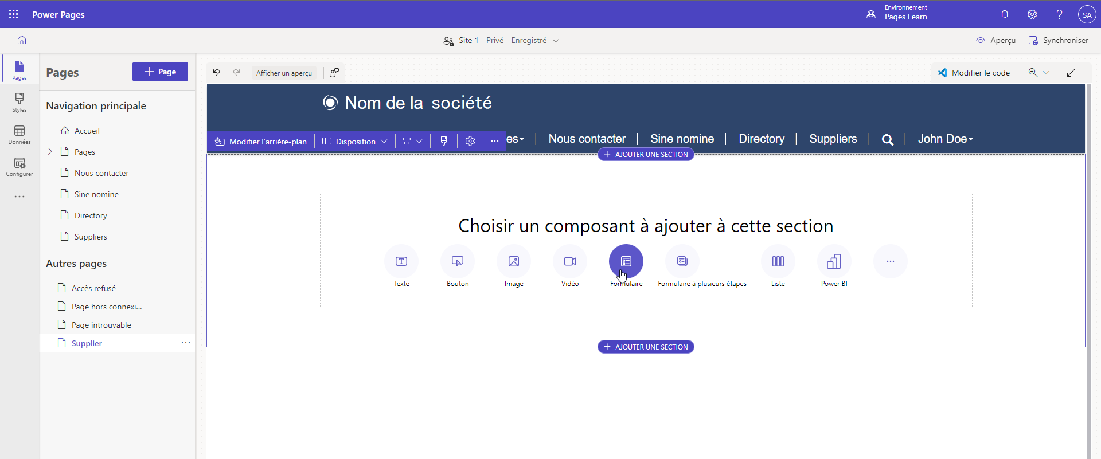Select the Power BI component icon
Viewport: 1101px width, 459px height.
pyautogui.click(x=834, y=261)
